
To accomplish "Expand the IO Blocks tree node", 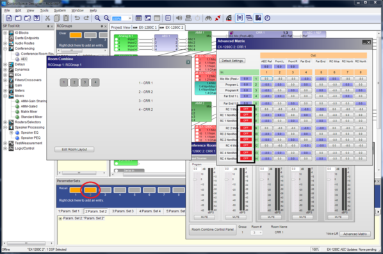I will click(5, 33).
